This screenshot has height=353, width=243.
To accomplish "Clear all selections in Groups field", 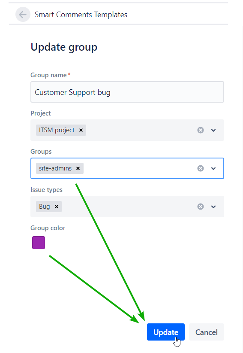I will [x=201, y=168].
